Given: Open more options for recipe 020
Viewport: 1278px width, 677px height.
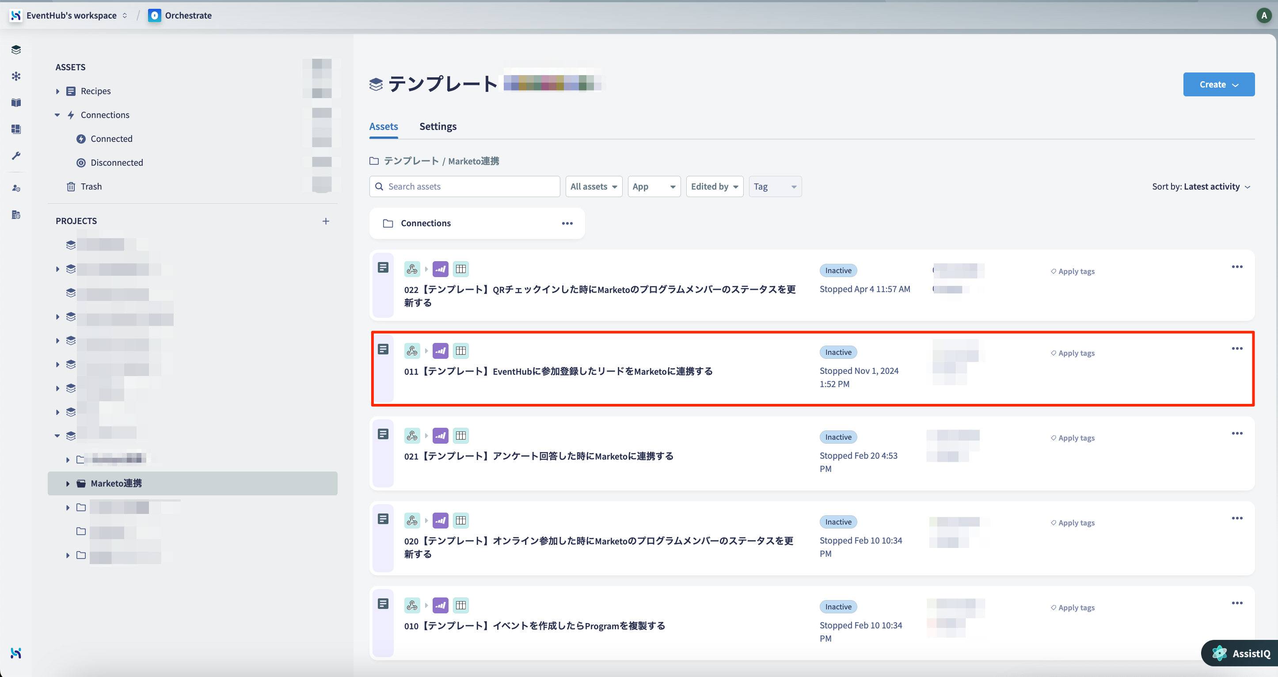Looking at the screenshot, I should 1237,518.
